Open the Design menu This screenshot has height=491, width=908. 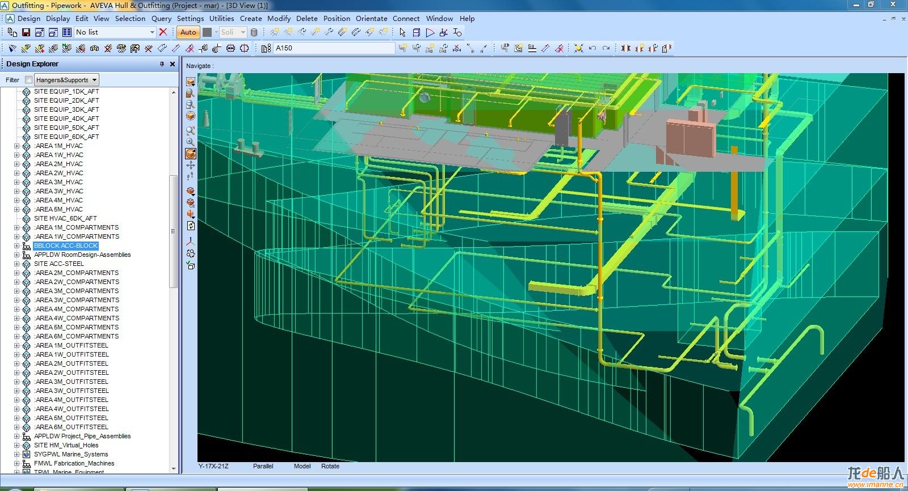(29, 18)
